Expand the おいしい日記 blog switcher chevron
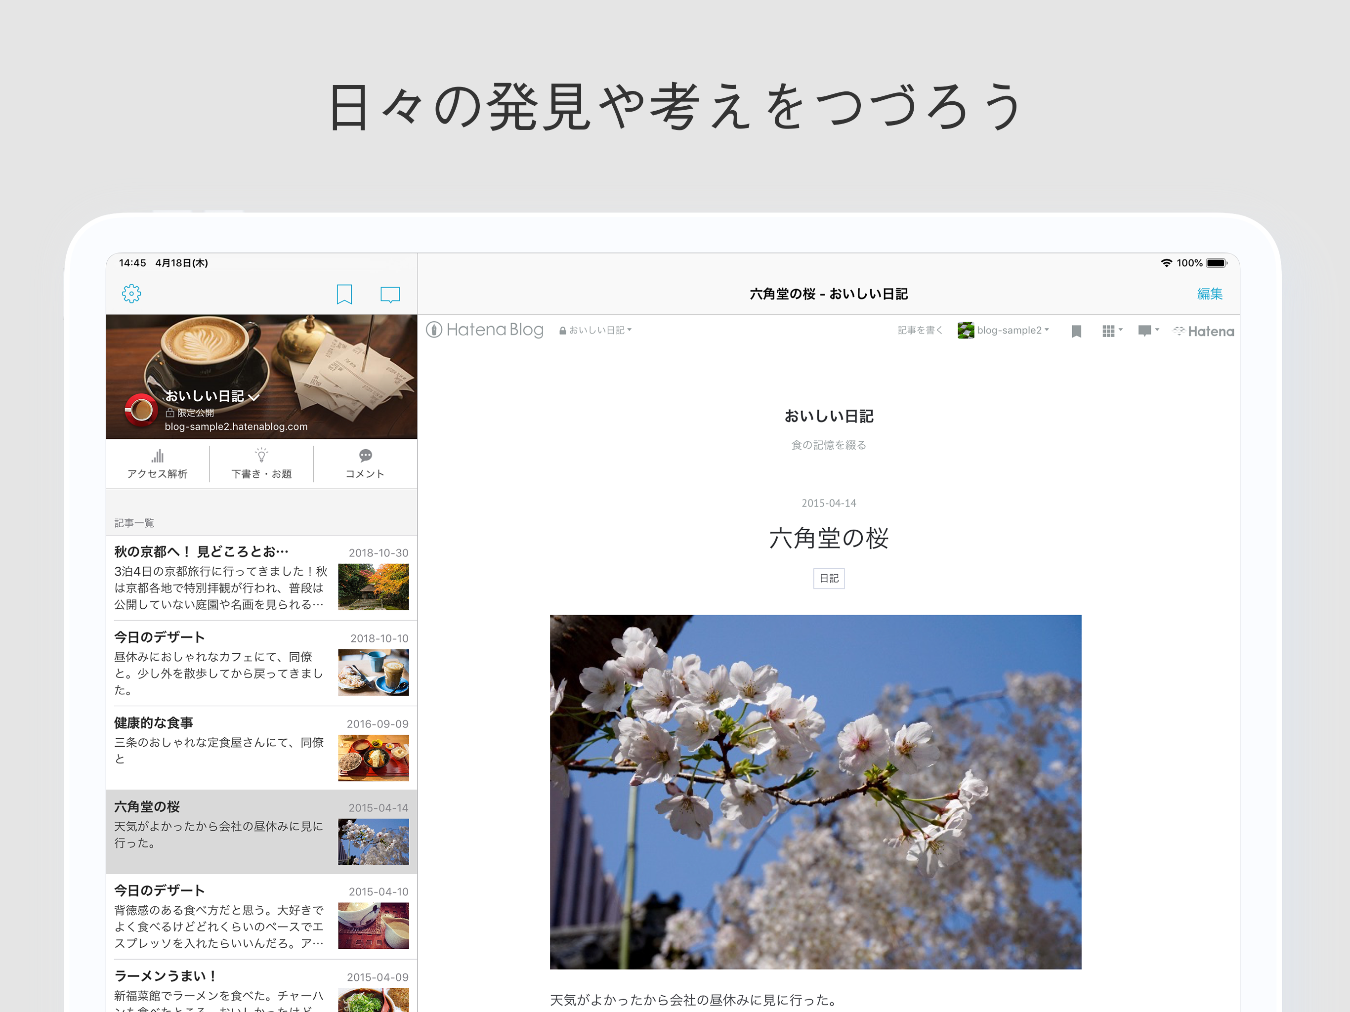Viewport: 1350px width, 1012px height. [x=254, y=397]
